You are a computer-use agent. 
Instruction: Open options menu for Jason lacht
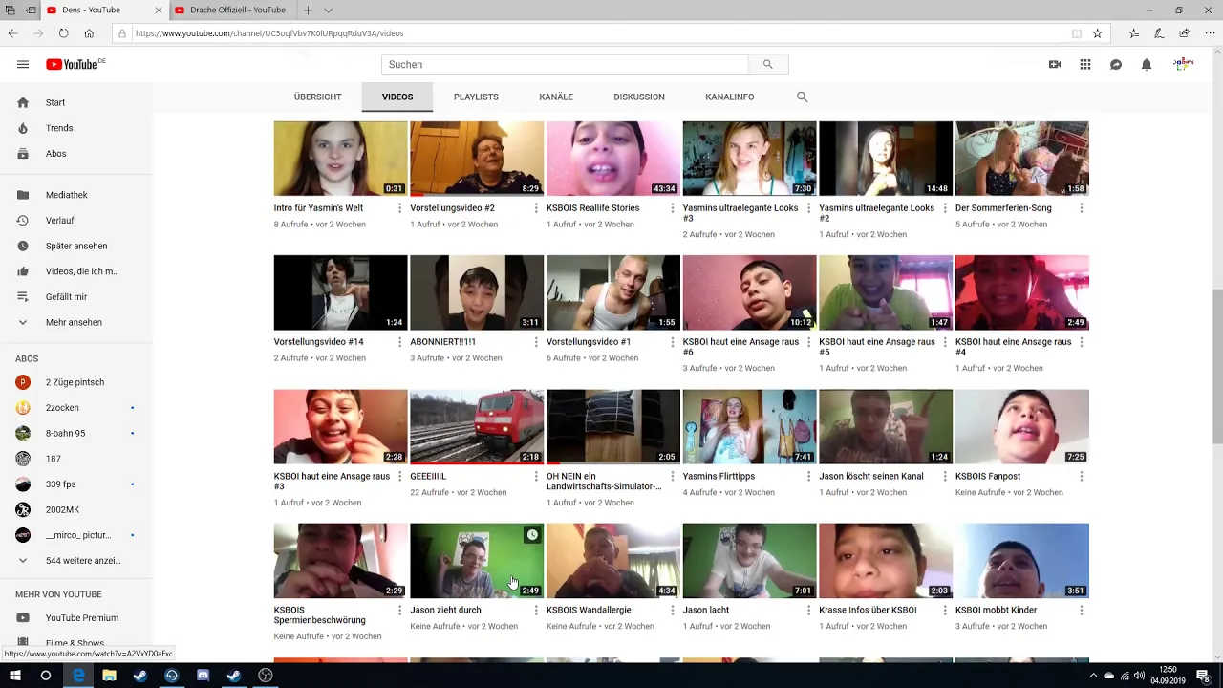click(x=809, y=610)
